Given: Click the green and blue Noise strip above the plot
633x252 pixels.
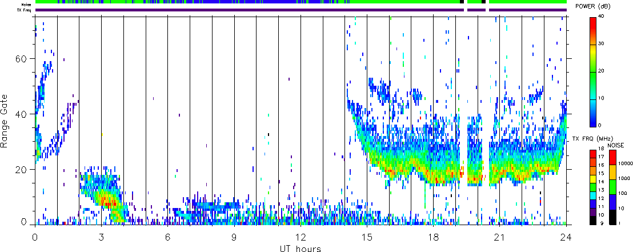Looking at the screenshot, I should [301, 2].
